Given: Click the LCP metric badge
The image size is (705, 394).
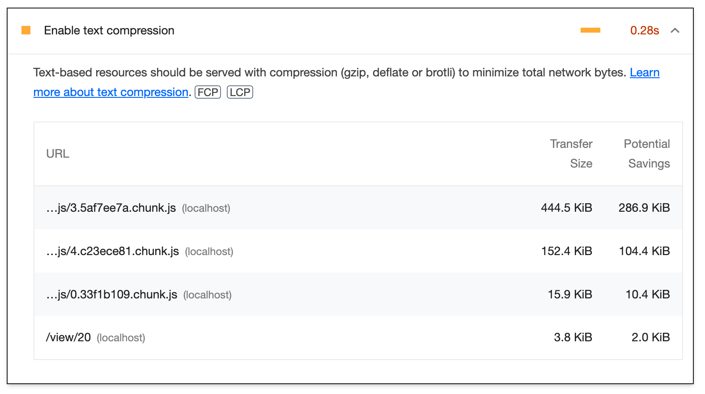Looking at the screenshot, I should point(240,92).
